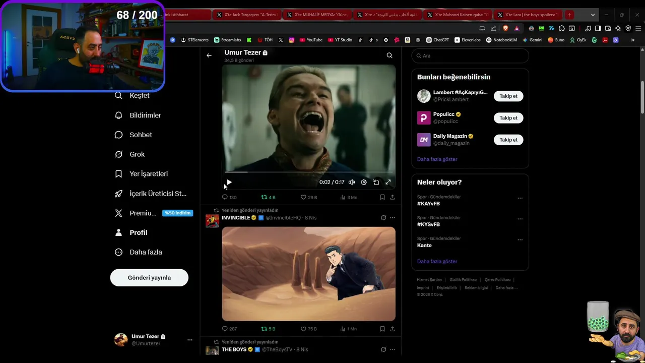Share the INVINCIBLE post

[x=393, y=329]
